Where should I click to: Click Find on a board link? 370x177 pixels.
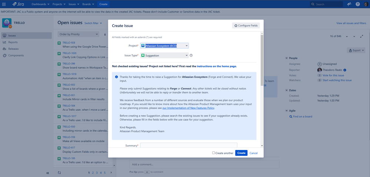[303, 116]
